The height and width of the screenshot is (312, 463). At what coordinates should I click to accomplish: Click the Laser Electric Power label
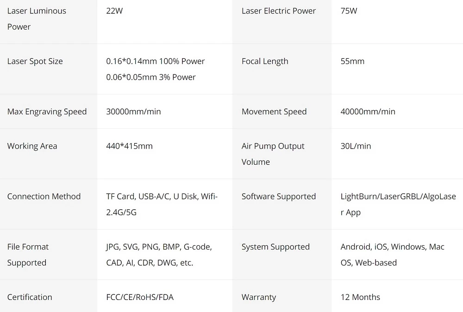click(x=278, y=11)
